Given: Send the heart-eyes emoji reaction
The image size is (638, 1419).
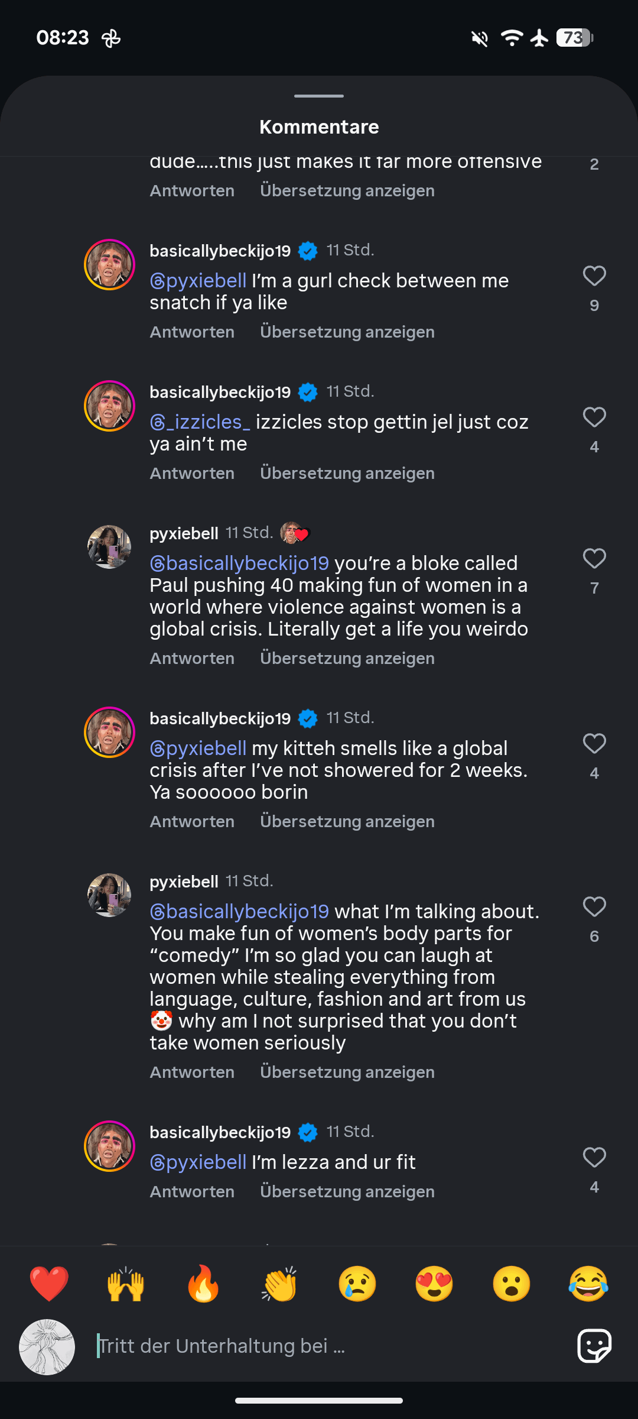Looking at the screenshot, I should point(434,1284).
